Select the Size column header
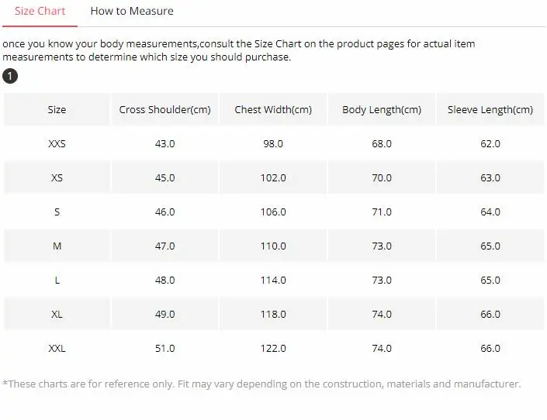The height and width of the screenshot is (420, 547). [x=57, y=110]
